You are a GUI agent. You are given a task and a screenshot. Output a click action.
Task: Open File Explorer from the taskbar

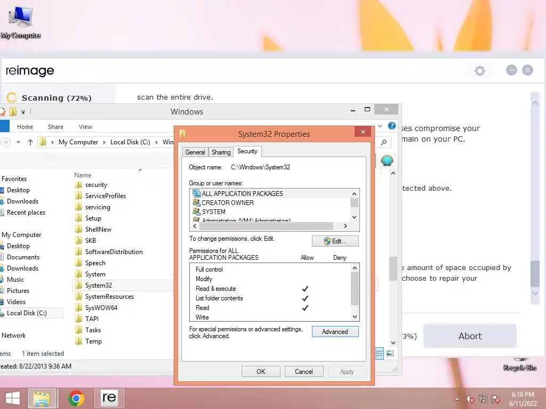[x=42, y=398]
